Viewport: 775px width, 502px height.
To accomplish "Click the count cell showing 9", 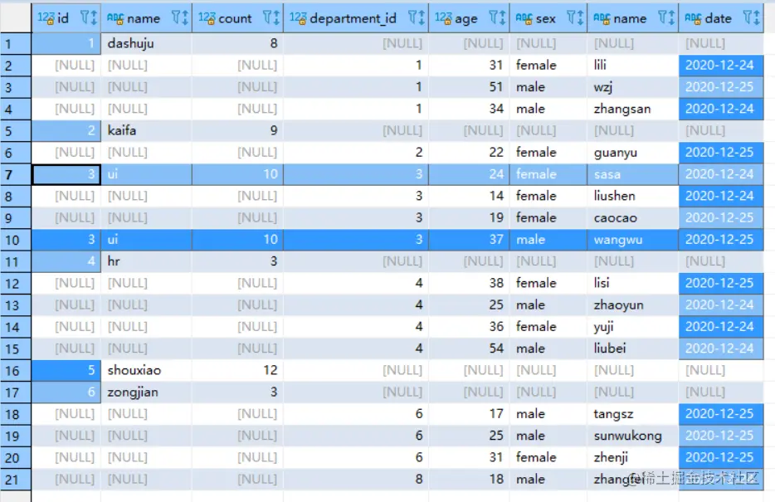I will 238,130.
